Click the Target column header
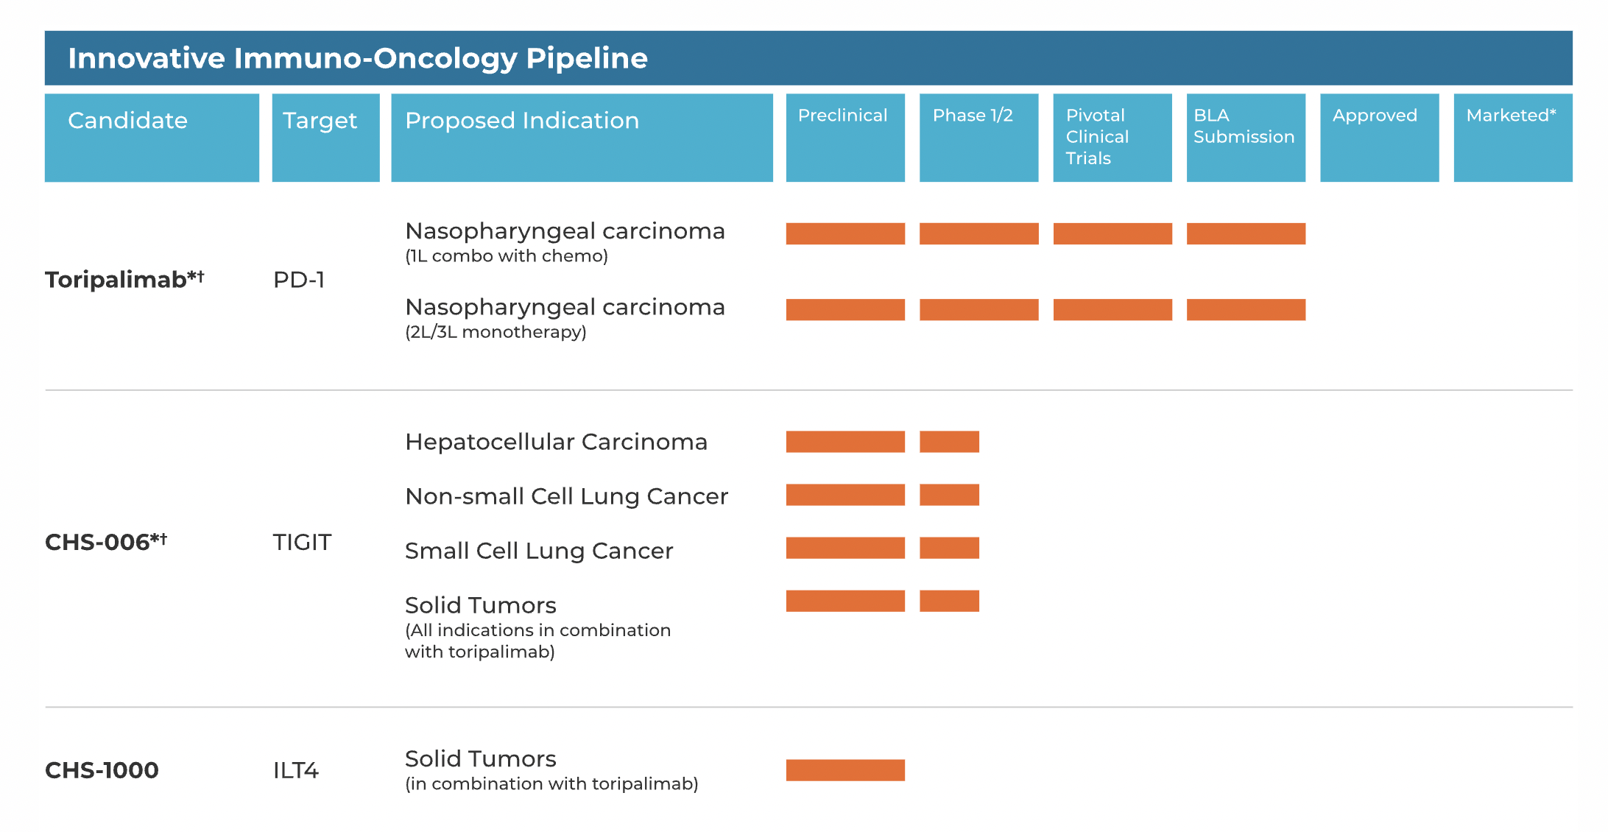This screenshot has height=832, width=1608. coord(320,121)
